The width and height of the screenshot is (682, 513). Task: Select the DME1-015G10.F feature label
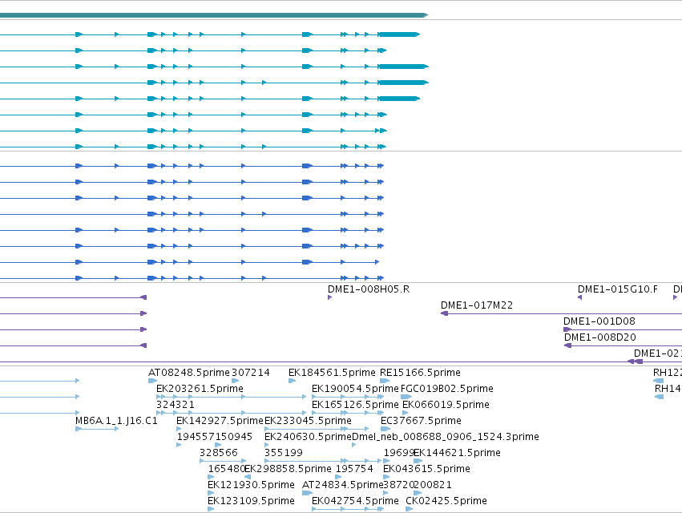click(618, 289)
